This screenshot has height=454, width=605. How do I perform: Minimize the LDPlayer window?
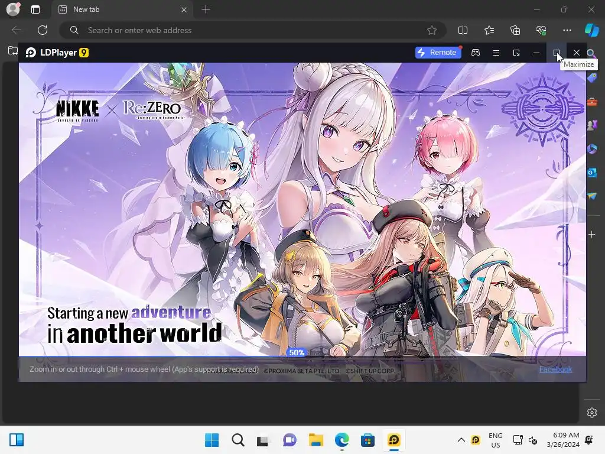pos(536,53)
